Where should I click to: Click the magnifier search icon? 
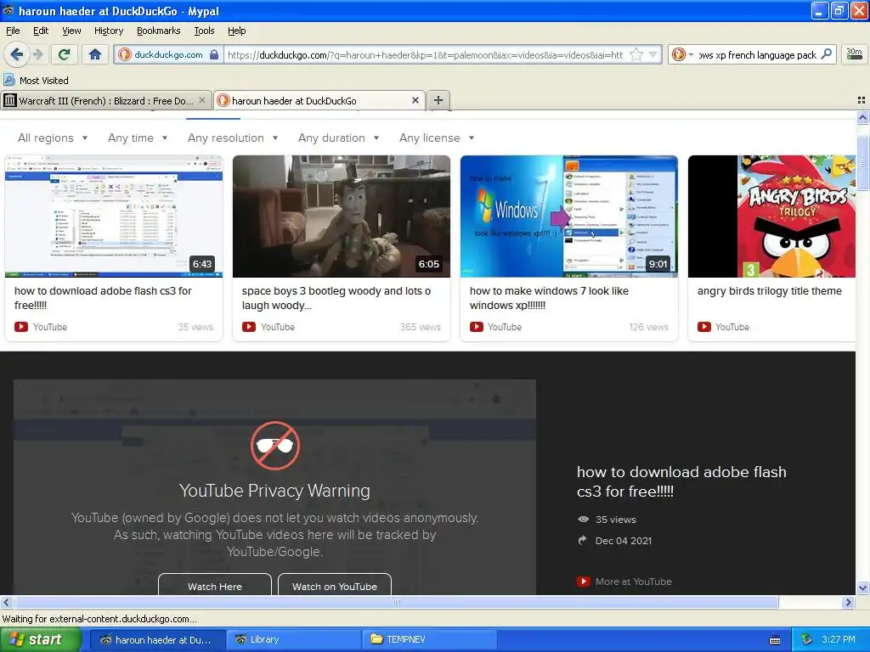pyautogui.click(x=826, y=54)
